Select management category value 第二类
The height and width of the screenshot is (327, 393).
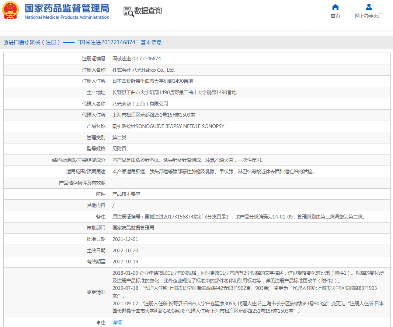click(x=119, y=138)
